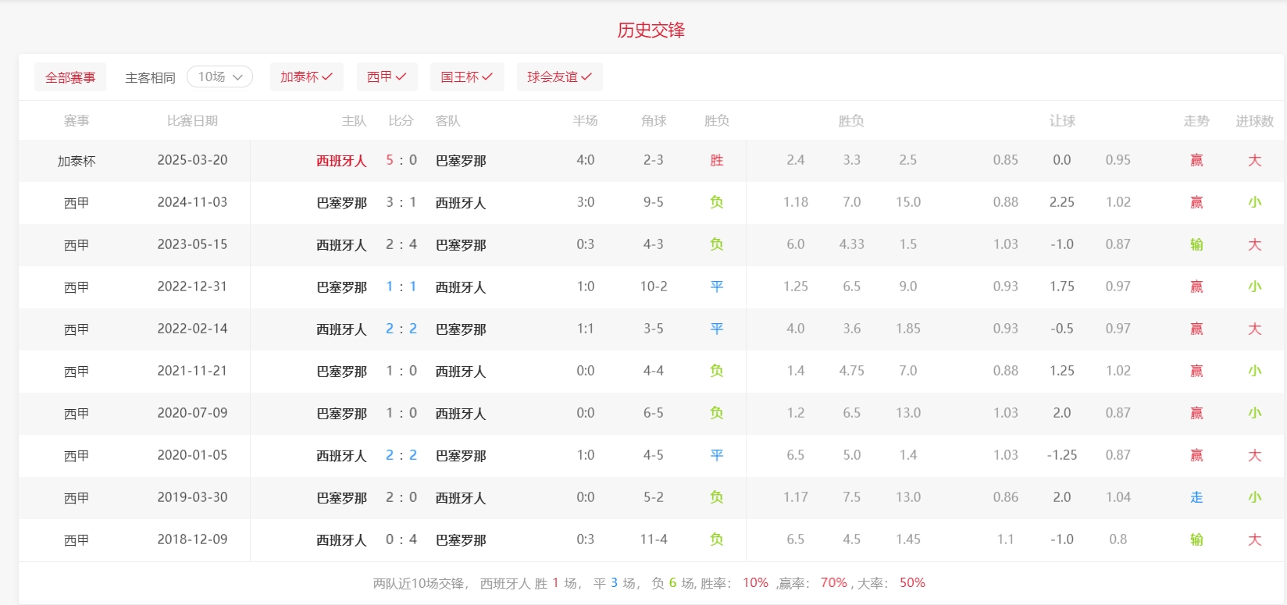Image resolution: width=1287 pixels, height=605 pixels.
Task: Click home team 西班牙人 in 2025-03-20 match
Action: [341, 161]
